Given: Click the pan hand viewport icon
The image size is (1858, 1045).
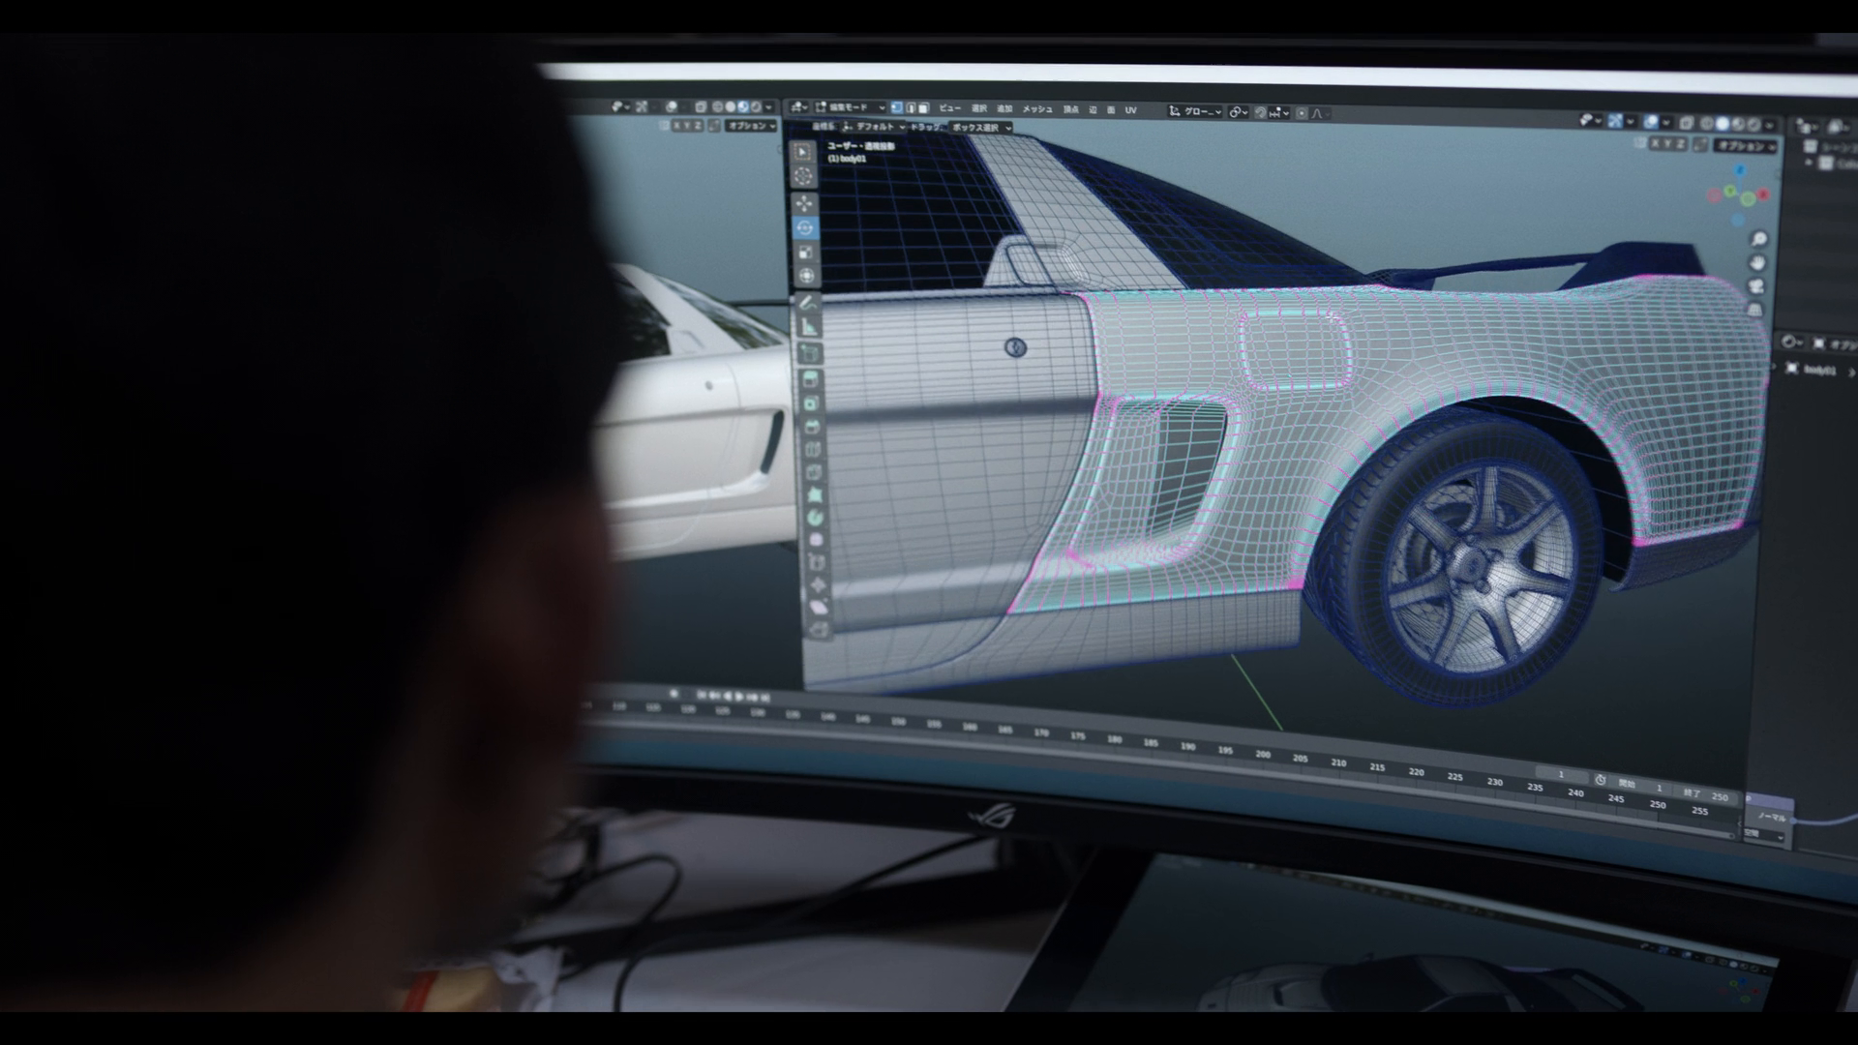Looking at the screenshot, I should (x=1758, y=263).
